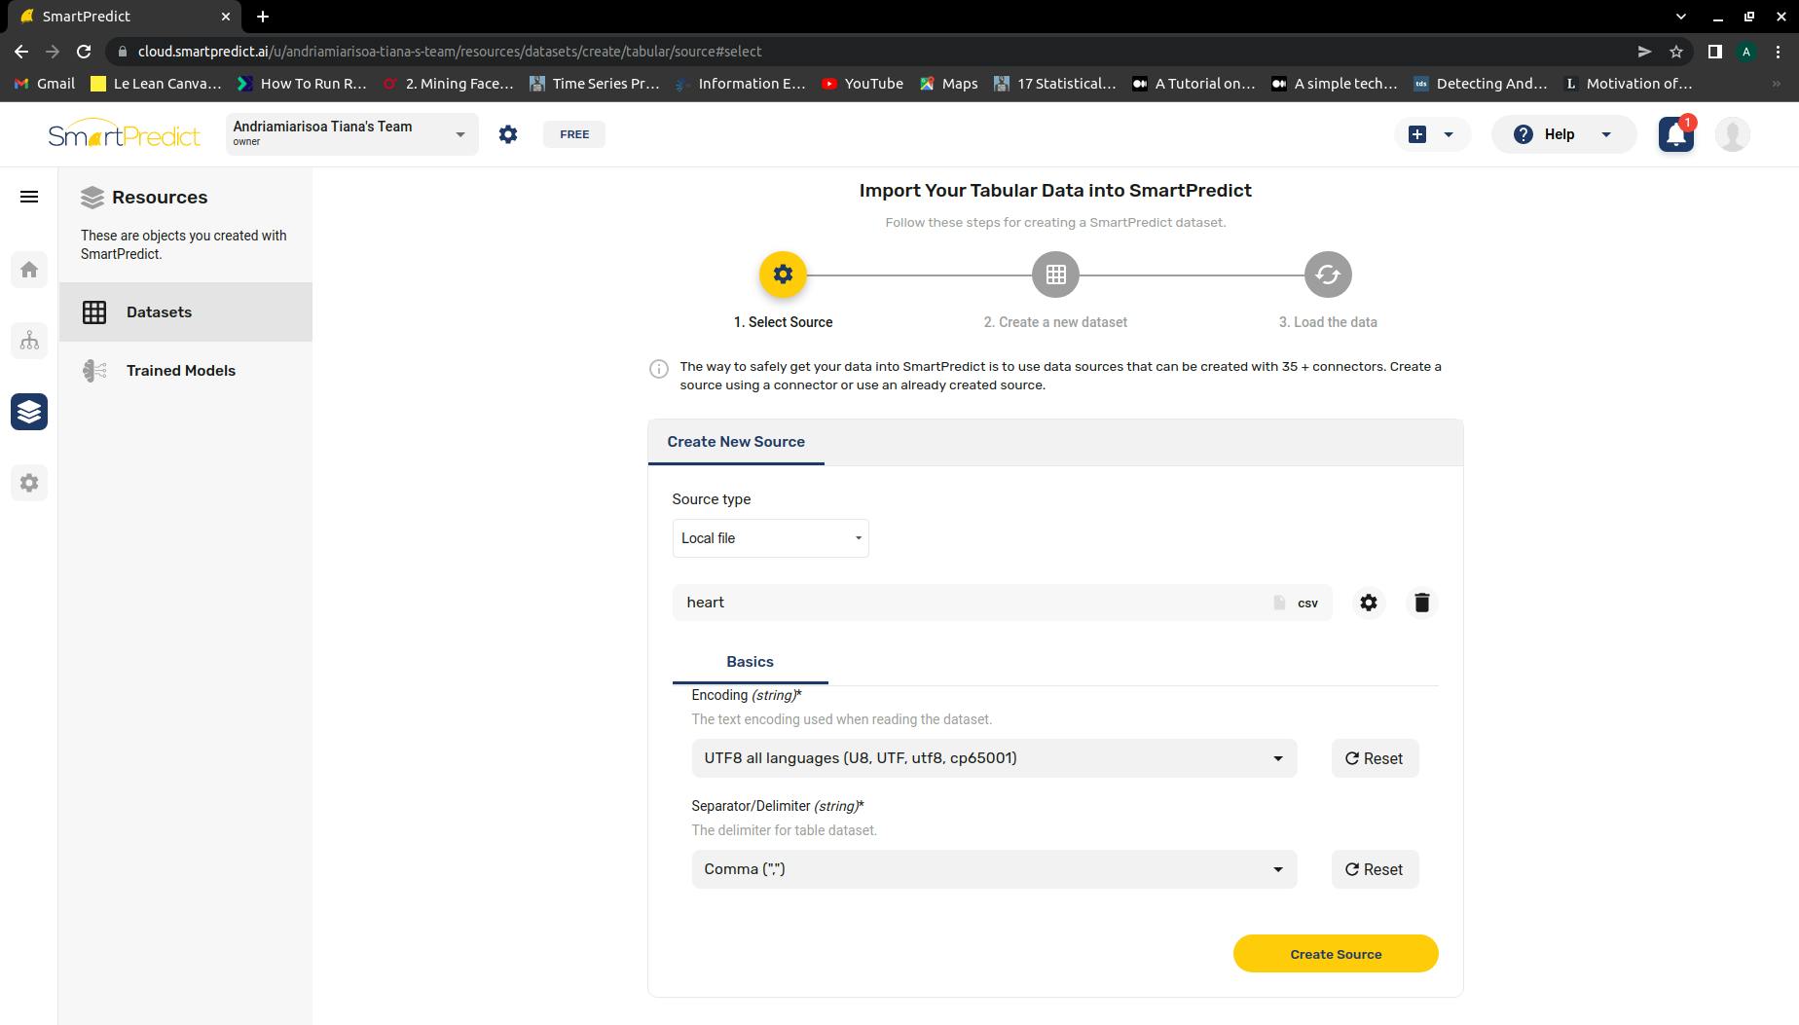Open the hamburger sidebar menu
This screenshot has width=1799, height=1025.
pyautogui.click(x=29, y=197)
